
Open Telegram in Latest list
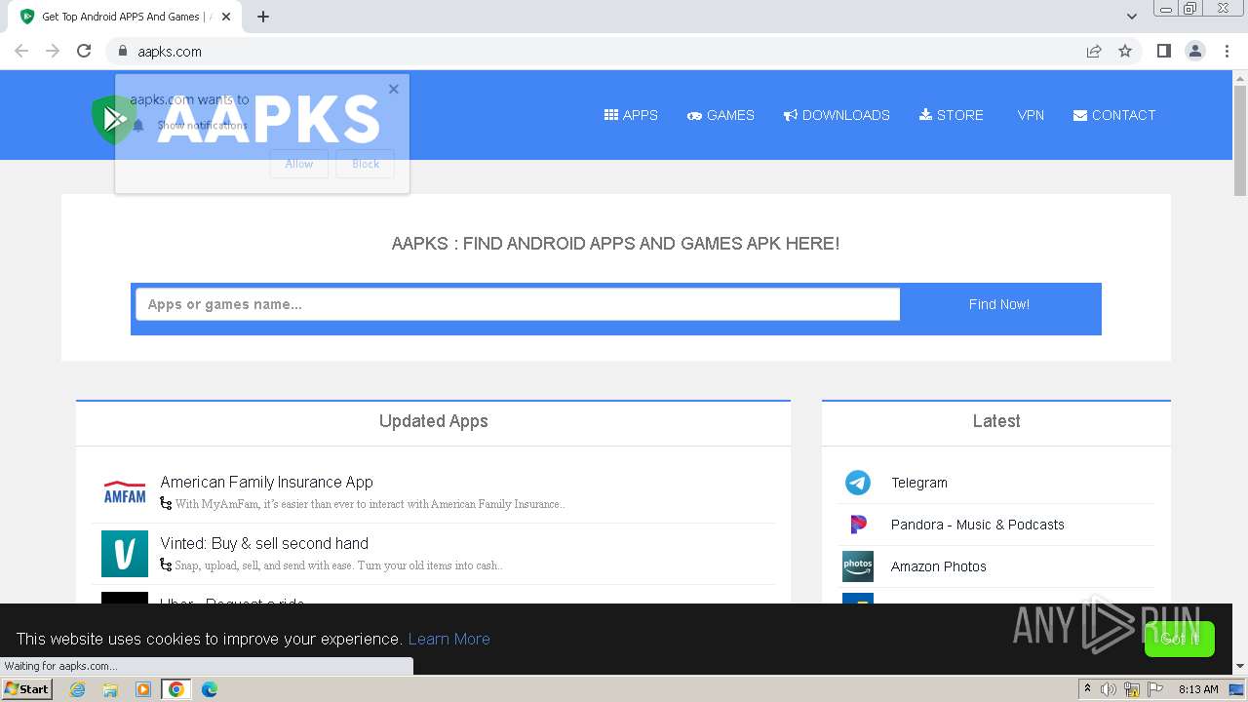click(919, 483)
